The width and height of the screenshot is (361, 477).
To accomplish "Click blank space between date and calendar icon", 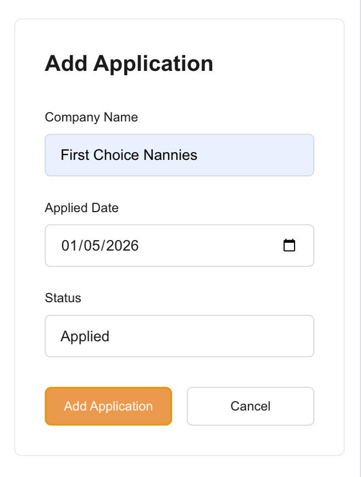I will click(214, 245).
